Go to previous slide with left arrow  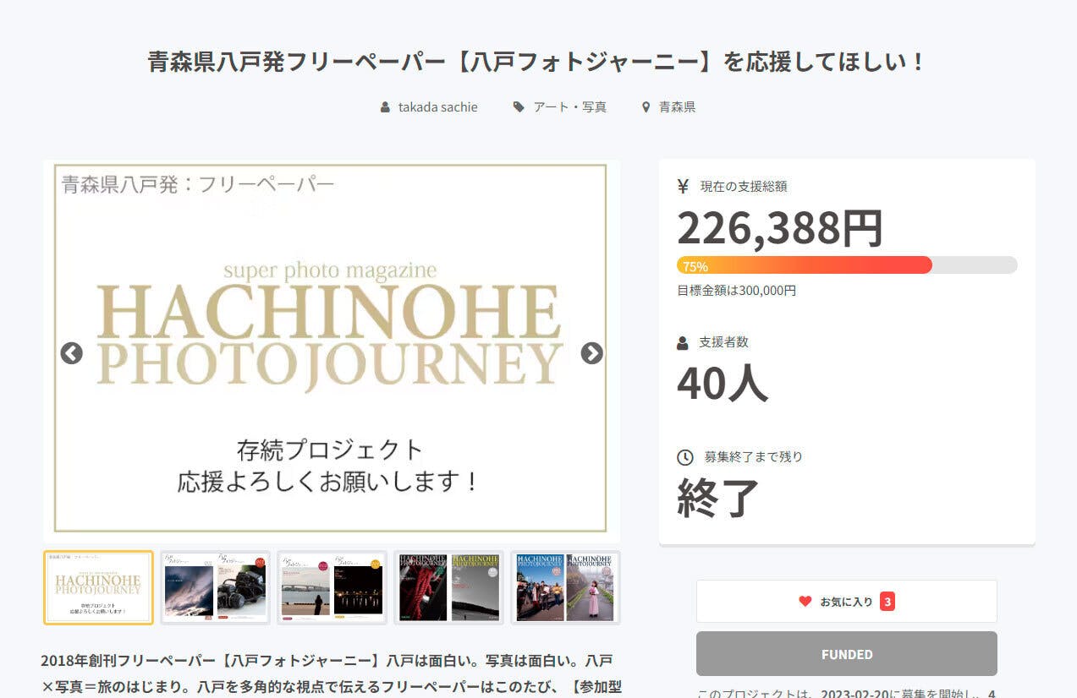pyautogui.click(x=72, y=353)
